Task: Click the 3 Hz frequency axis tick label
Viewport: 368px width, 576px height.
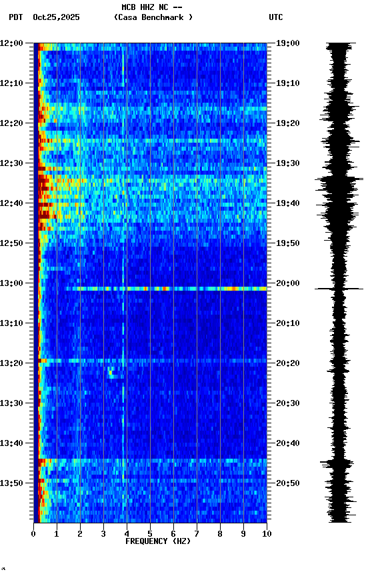Action: [103, 534]
